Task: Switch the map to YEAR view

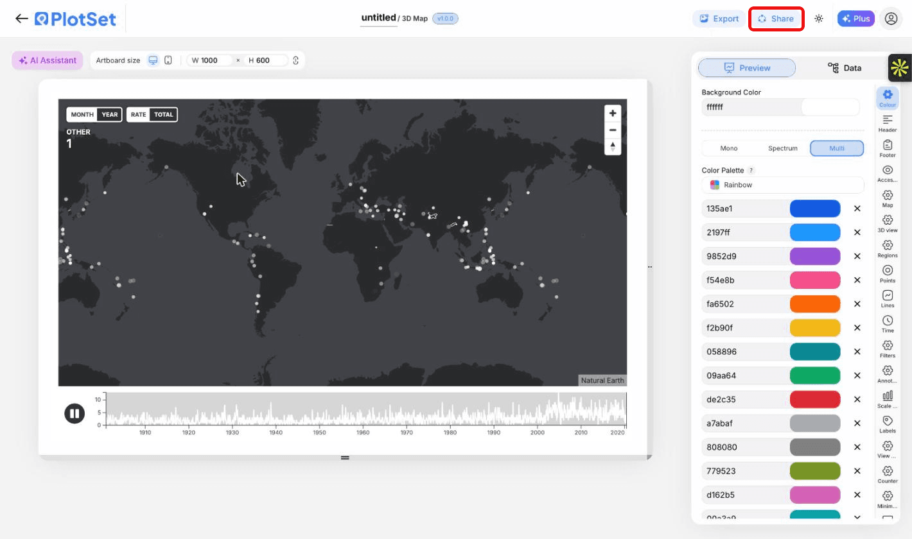Action: click(110, 115)
